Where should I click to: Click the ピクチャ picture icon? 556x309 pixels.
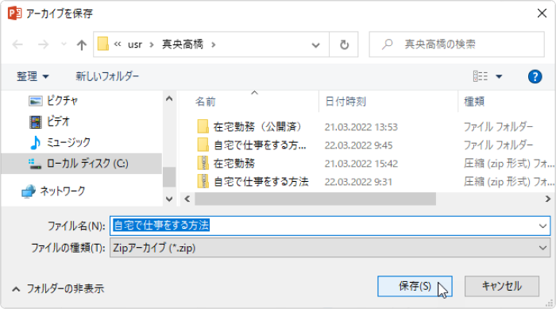[x=36, y=101]
